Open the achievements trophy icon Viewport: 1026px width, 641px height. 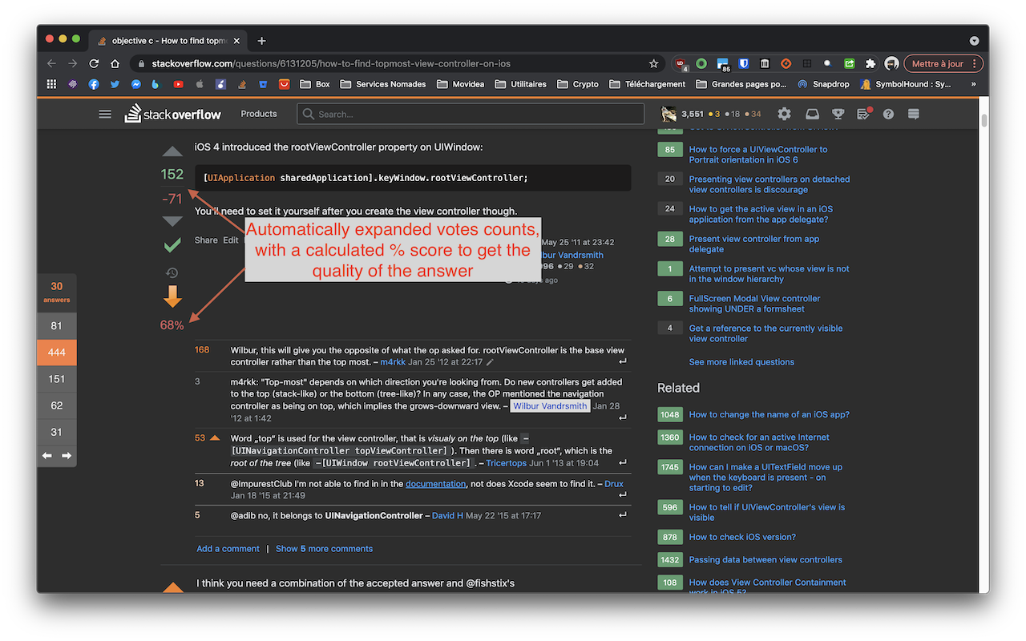[838, 114]
